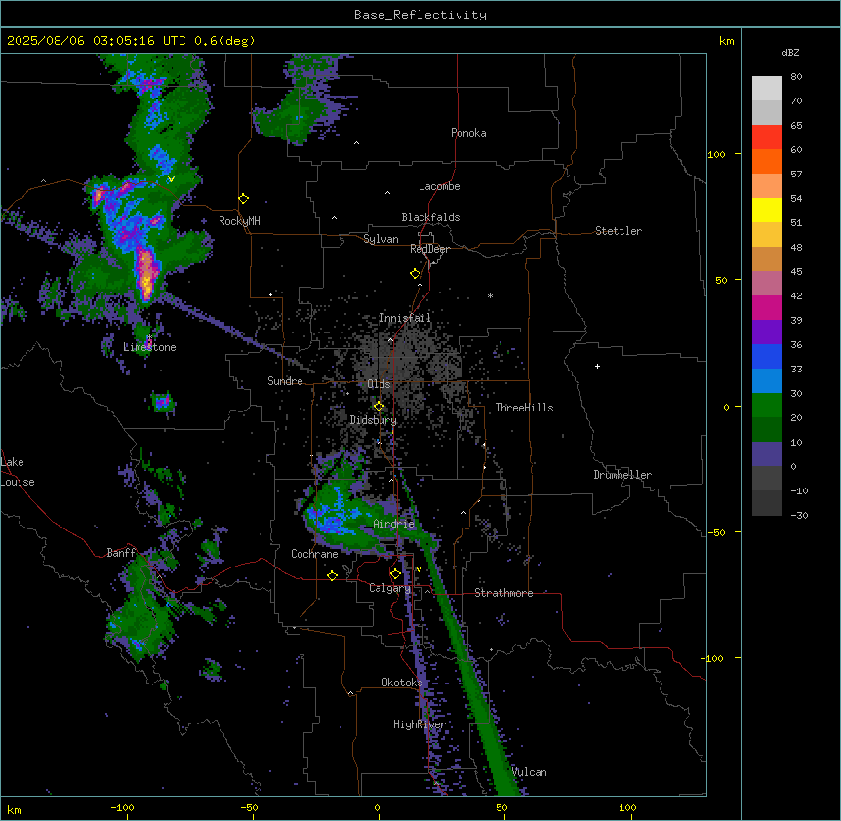Image resolution: width=841 pixels, height=821 pixels.
Task: Click the Calgary city label
Action: (390, 588)
